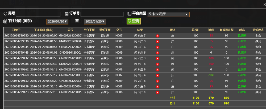This screenshot has height=109, width=266.
Task: Click result 闲 2 庄 8
Action: 140,81
